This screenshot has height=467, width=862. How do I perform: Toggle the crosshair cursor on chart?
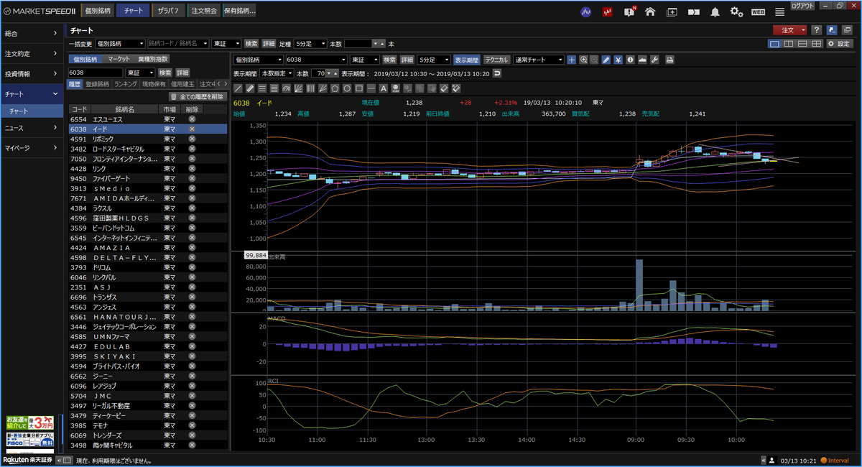pos(571,60)
